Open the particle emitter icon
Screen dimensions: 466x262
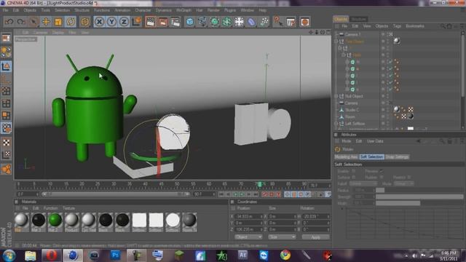coord(264,22)
